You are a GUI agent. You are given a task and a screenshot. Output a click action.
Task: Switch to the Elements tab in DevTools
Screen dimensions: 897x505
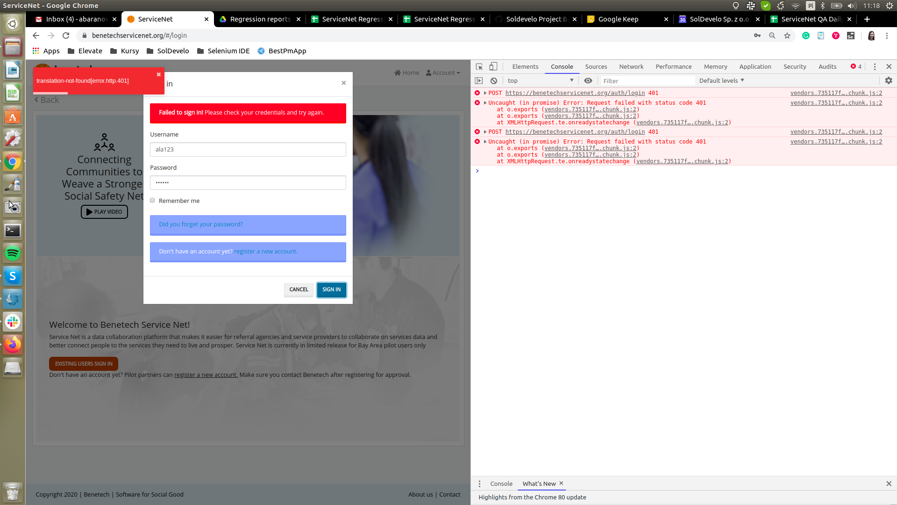tap(525, 66)
